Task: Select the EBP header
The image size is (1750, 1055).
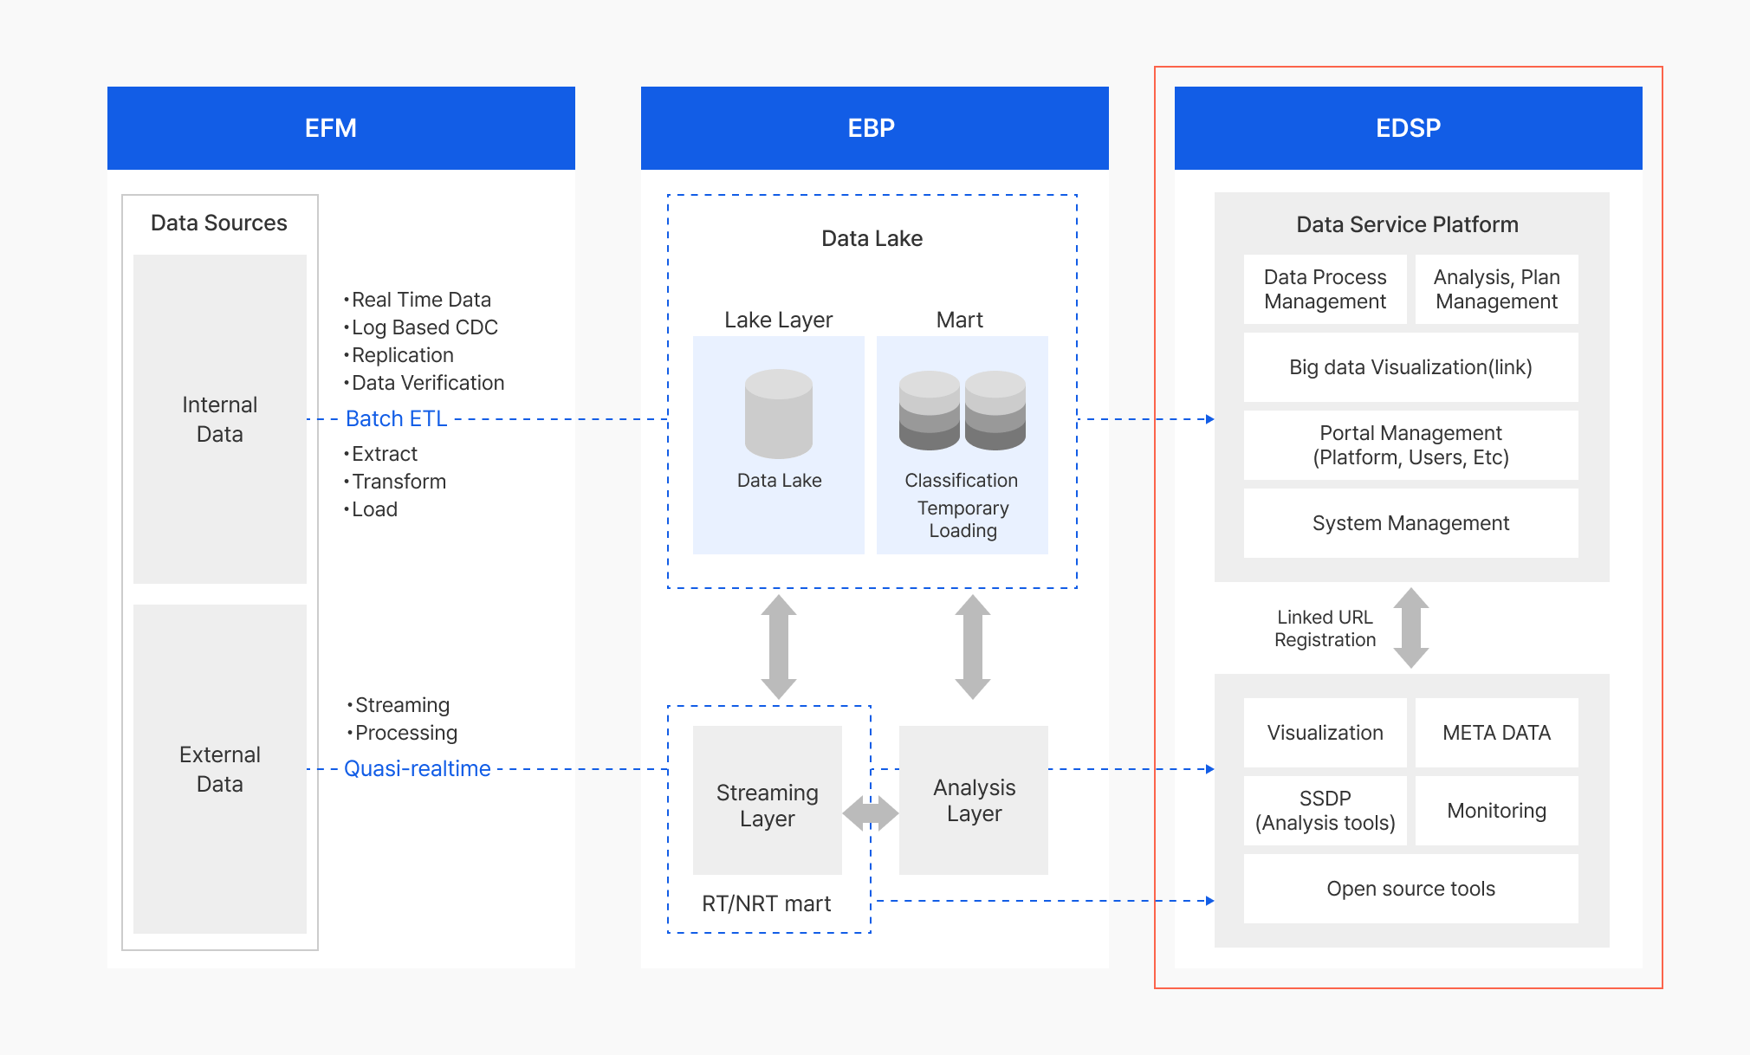Action: point(875,128)
